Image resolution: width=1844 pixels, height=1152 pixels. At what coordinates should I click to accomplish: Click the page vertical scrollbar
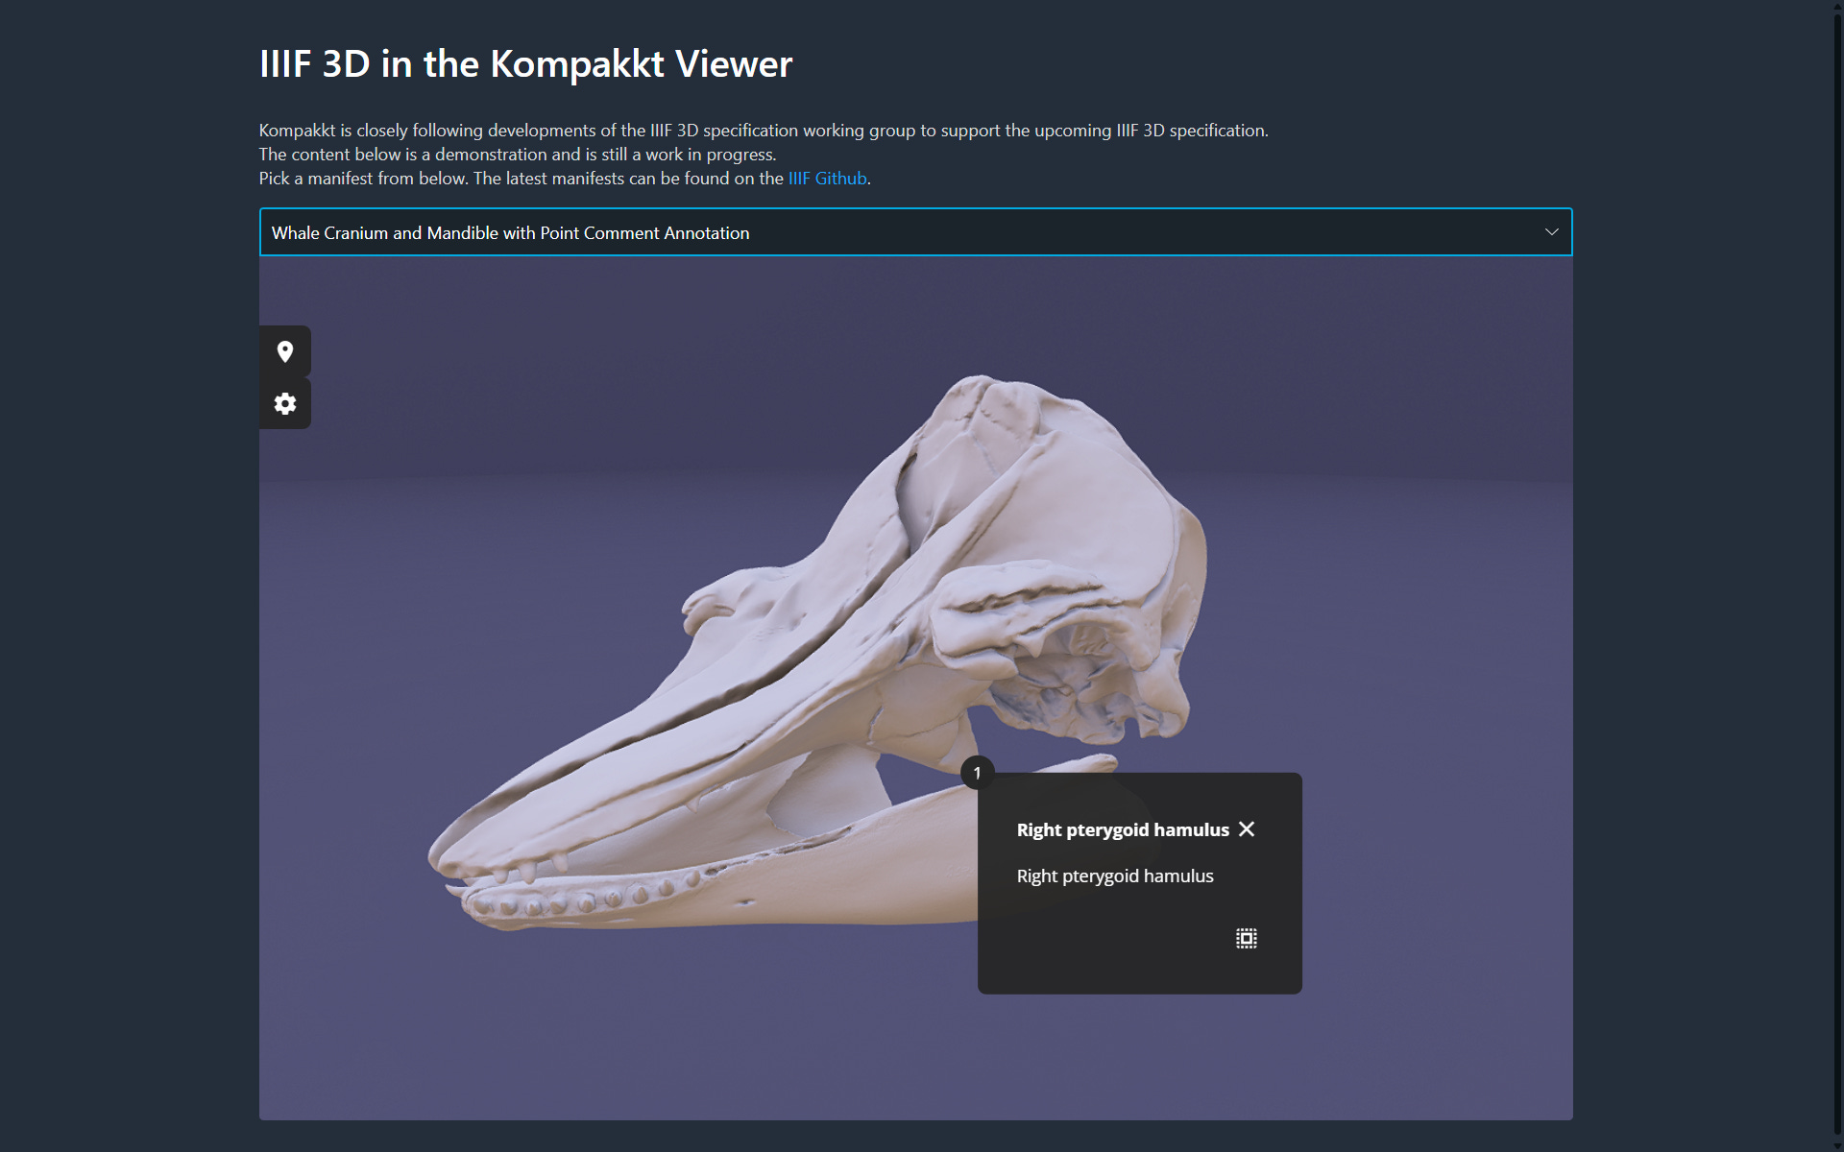tap(1838, 576)
